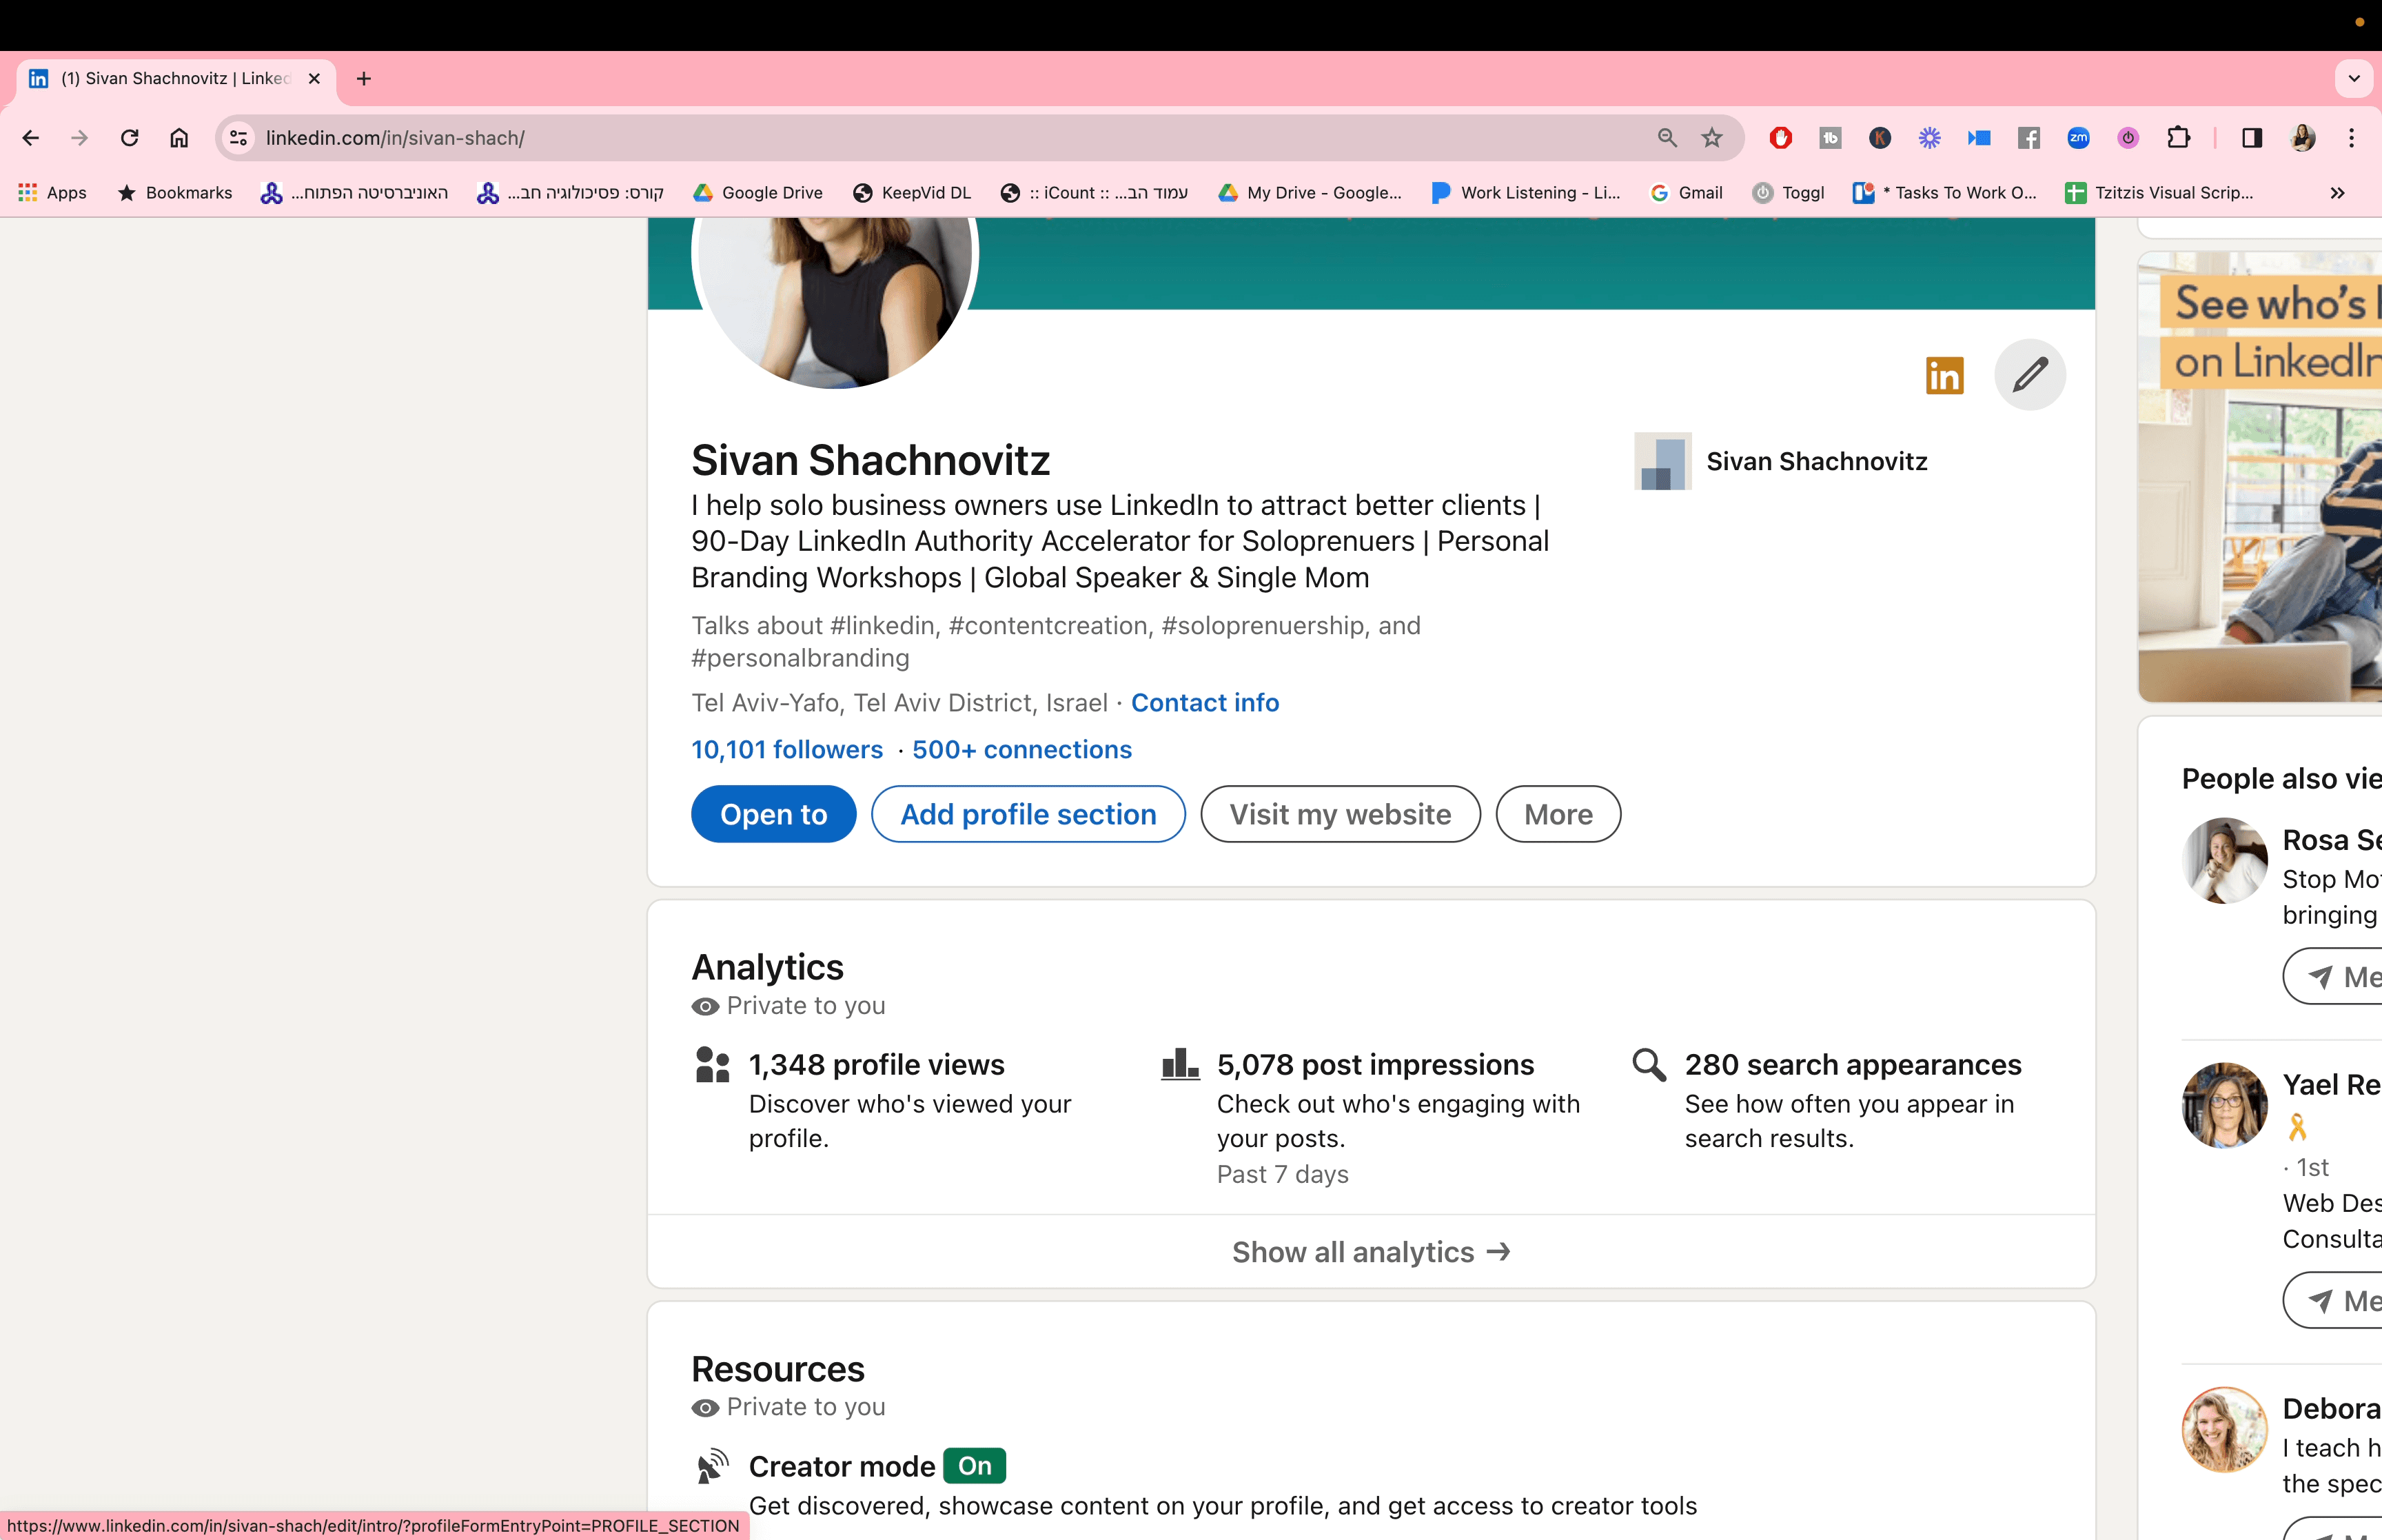This screenshot has height=1540, width=2382.
Task: Expand the tab search dropdown chevron
Action: coord(2354,78)
